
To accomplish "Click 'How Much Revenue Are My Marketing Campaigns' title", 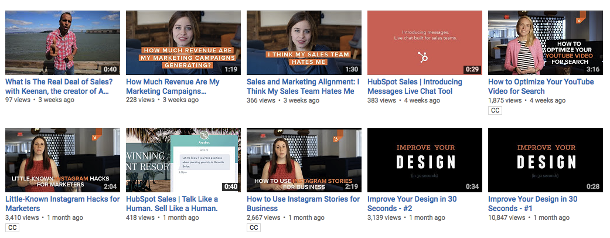I will pyautogui.click(x=173, y=87).
